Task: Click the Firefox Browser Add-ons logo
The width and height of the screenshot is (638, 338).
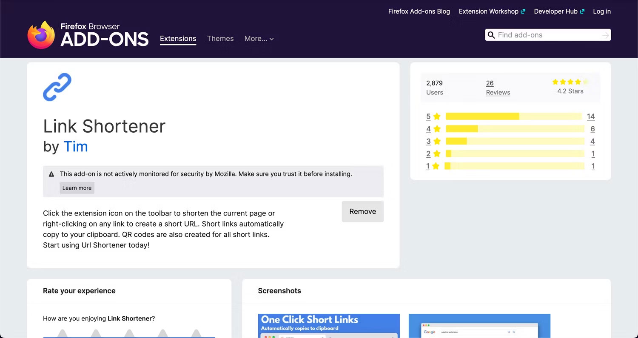Action: click(x=88, y=35)
